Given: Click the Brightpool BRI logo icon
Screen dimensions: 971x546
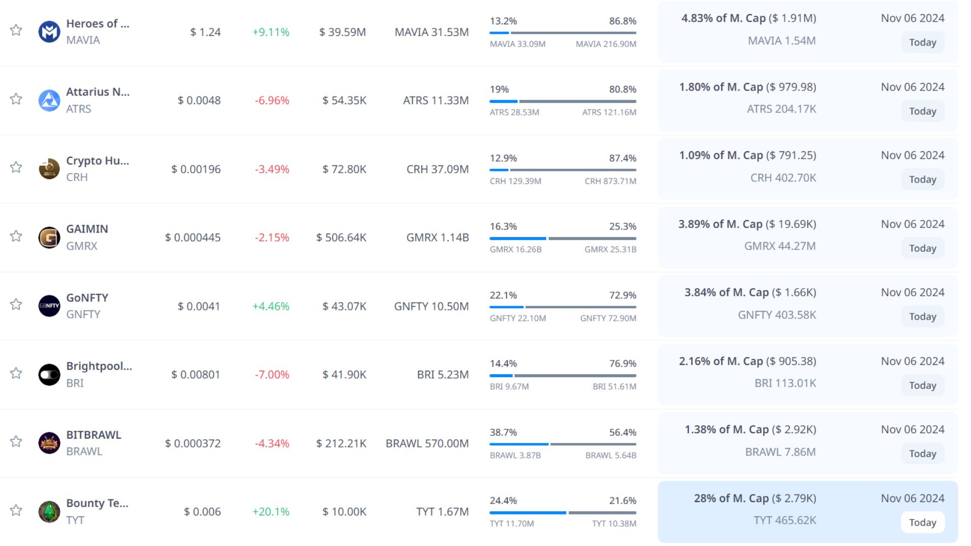Looking at the screenshot, I should click(49, 375).
